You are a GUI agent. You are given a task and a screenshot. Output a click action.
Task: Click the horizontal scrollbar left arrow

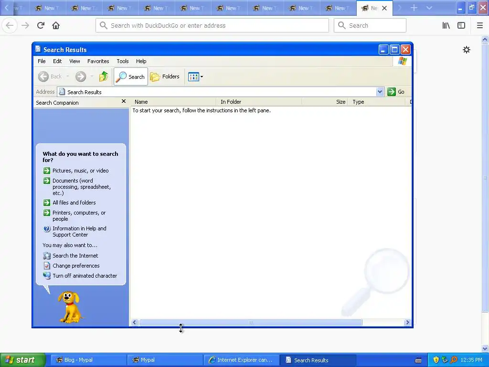click(134, 323)
